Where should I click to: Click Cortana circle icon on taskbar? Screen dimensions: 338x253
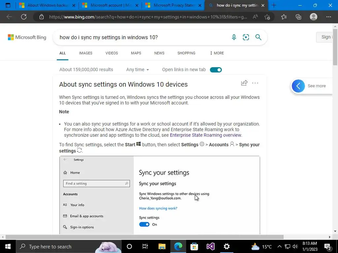coord(129,246)
